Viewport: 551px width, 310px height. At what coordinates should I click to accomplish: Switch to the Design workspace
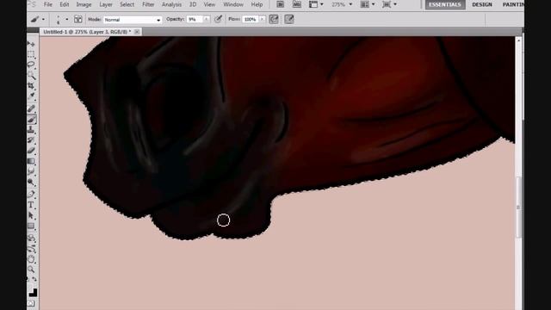(482, 4)
